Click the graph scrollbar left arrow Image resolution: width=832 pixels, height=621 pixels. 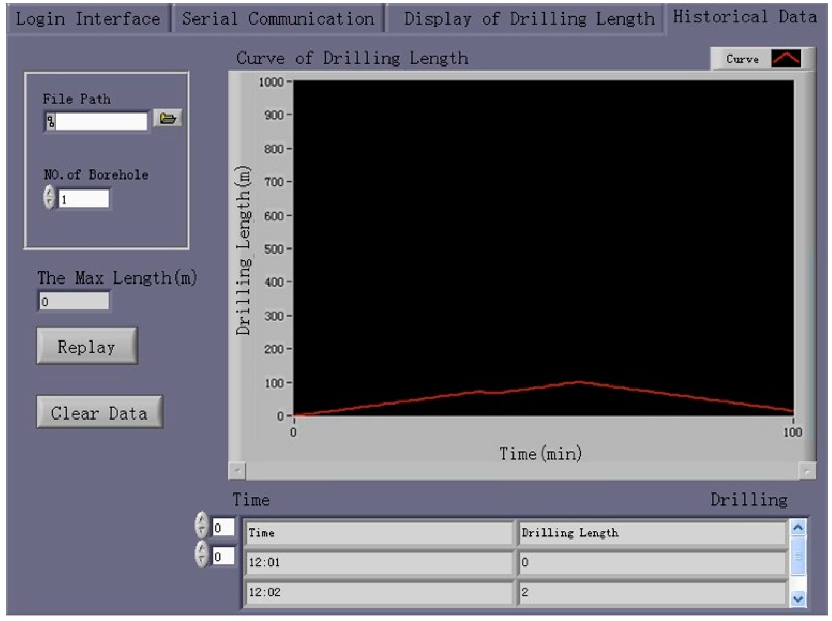(x=237, y=470)
